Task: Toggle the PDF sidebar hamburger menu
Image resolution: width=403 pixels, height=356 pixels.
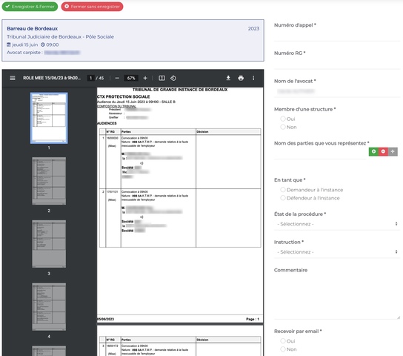Action: (13, 78)
